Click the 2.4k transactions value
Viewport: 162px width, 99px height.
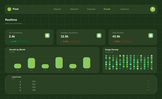coord(12,36)
